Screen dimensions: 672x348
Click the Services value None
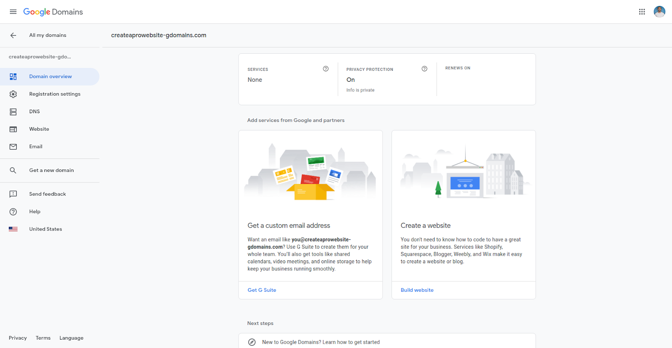click(255, 80)
